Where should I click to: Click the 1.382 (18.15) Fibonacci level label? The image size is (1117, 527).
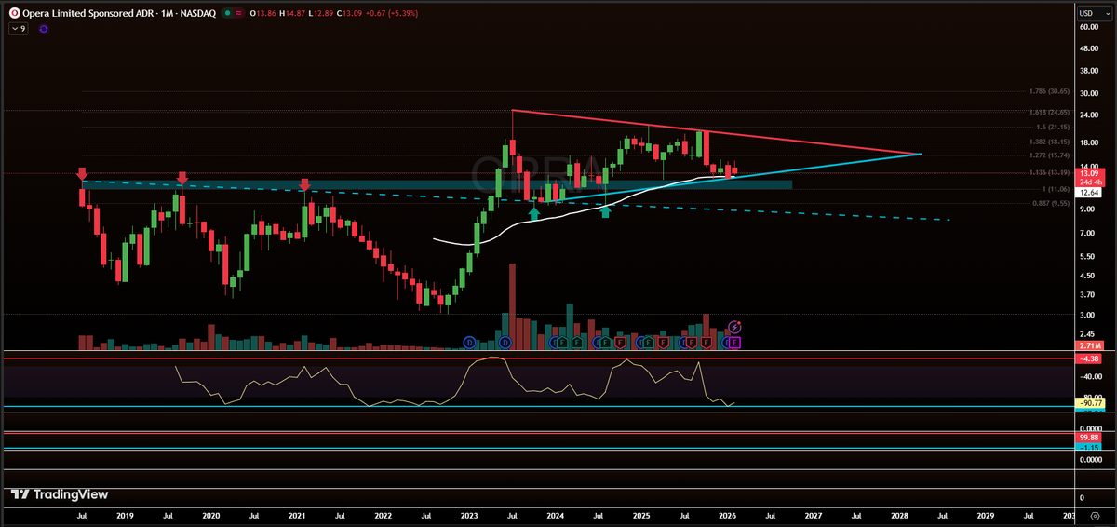click(x=1050, y=142)
